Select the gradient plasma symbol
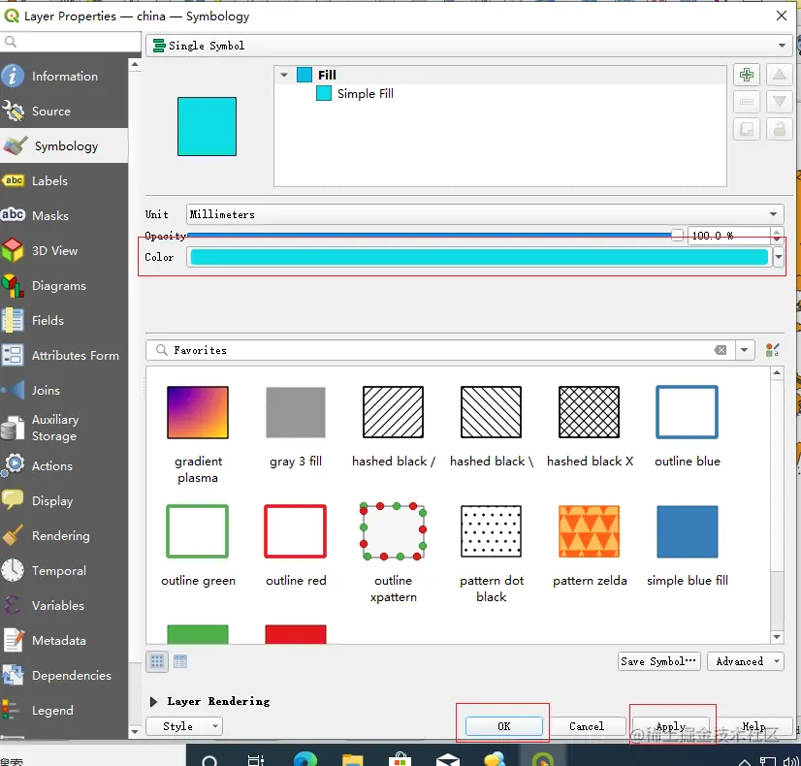Image resolution: width=801 pixels, height=766 pixels. pos(198,413)
